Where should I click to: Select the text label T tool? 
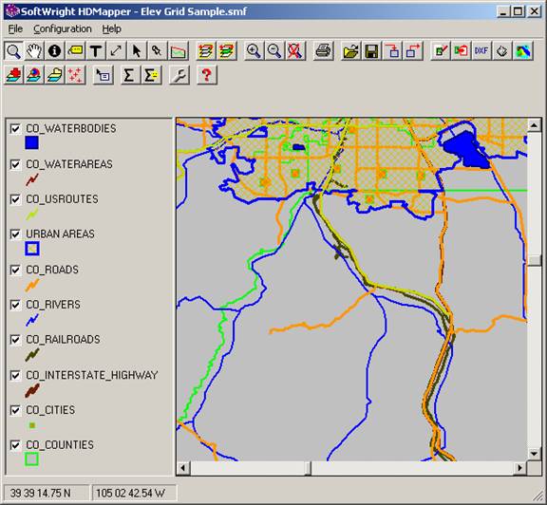point(96,51)
